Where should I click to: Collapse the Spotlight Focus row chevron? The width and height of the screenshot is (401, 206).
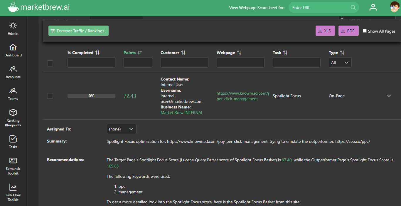389,96
